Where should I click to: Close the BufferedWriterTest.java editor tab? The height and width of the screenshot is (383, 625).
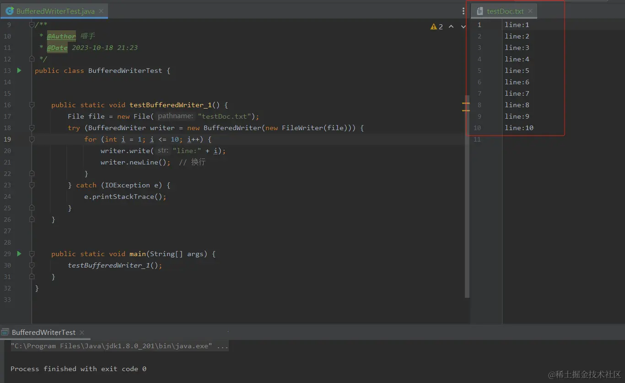[x=101, y=11]
